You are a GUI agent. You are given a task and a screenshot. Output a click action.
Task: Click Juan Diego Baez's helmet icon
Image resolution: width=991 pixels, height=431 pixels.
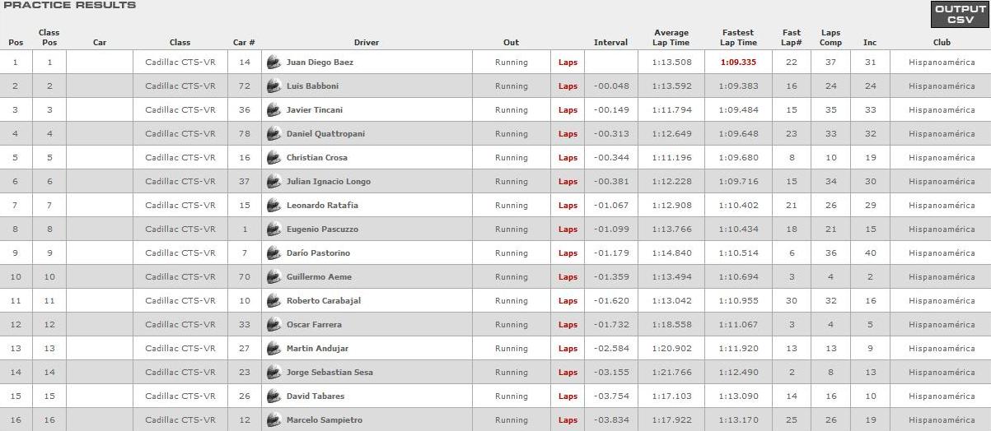273,62
